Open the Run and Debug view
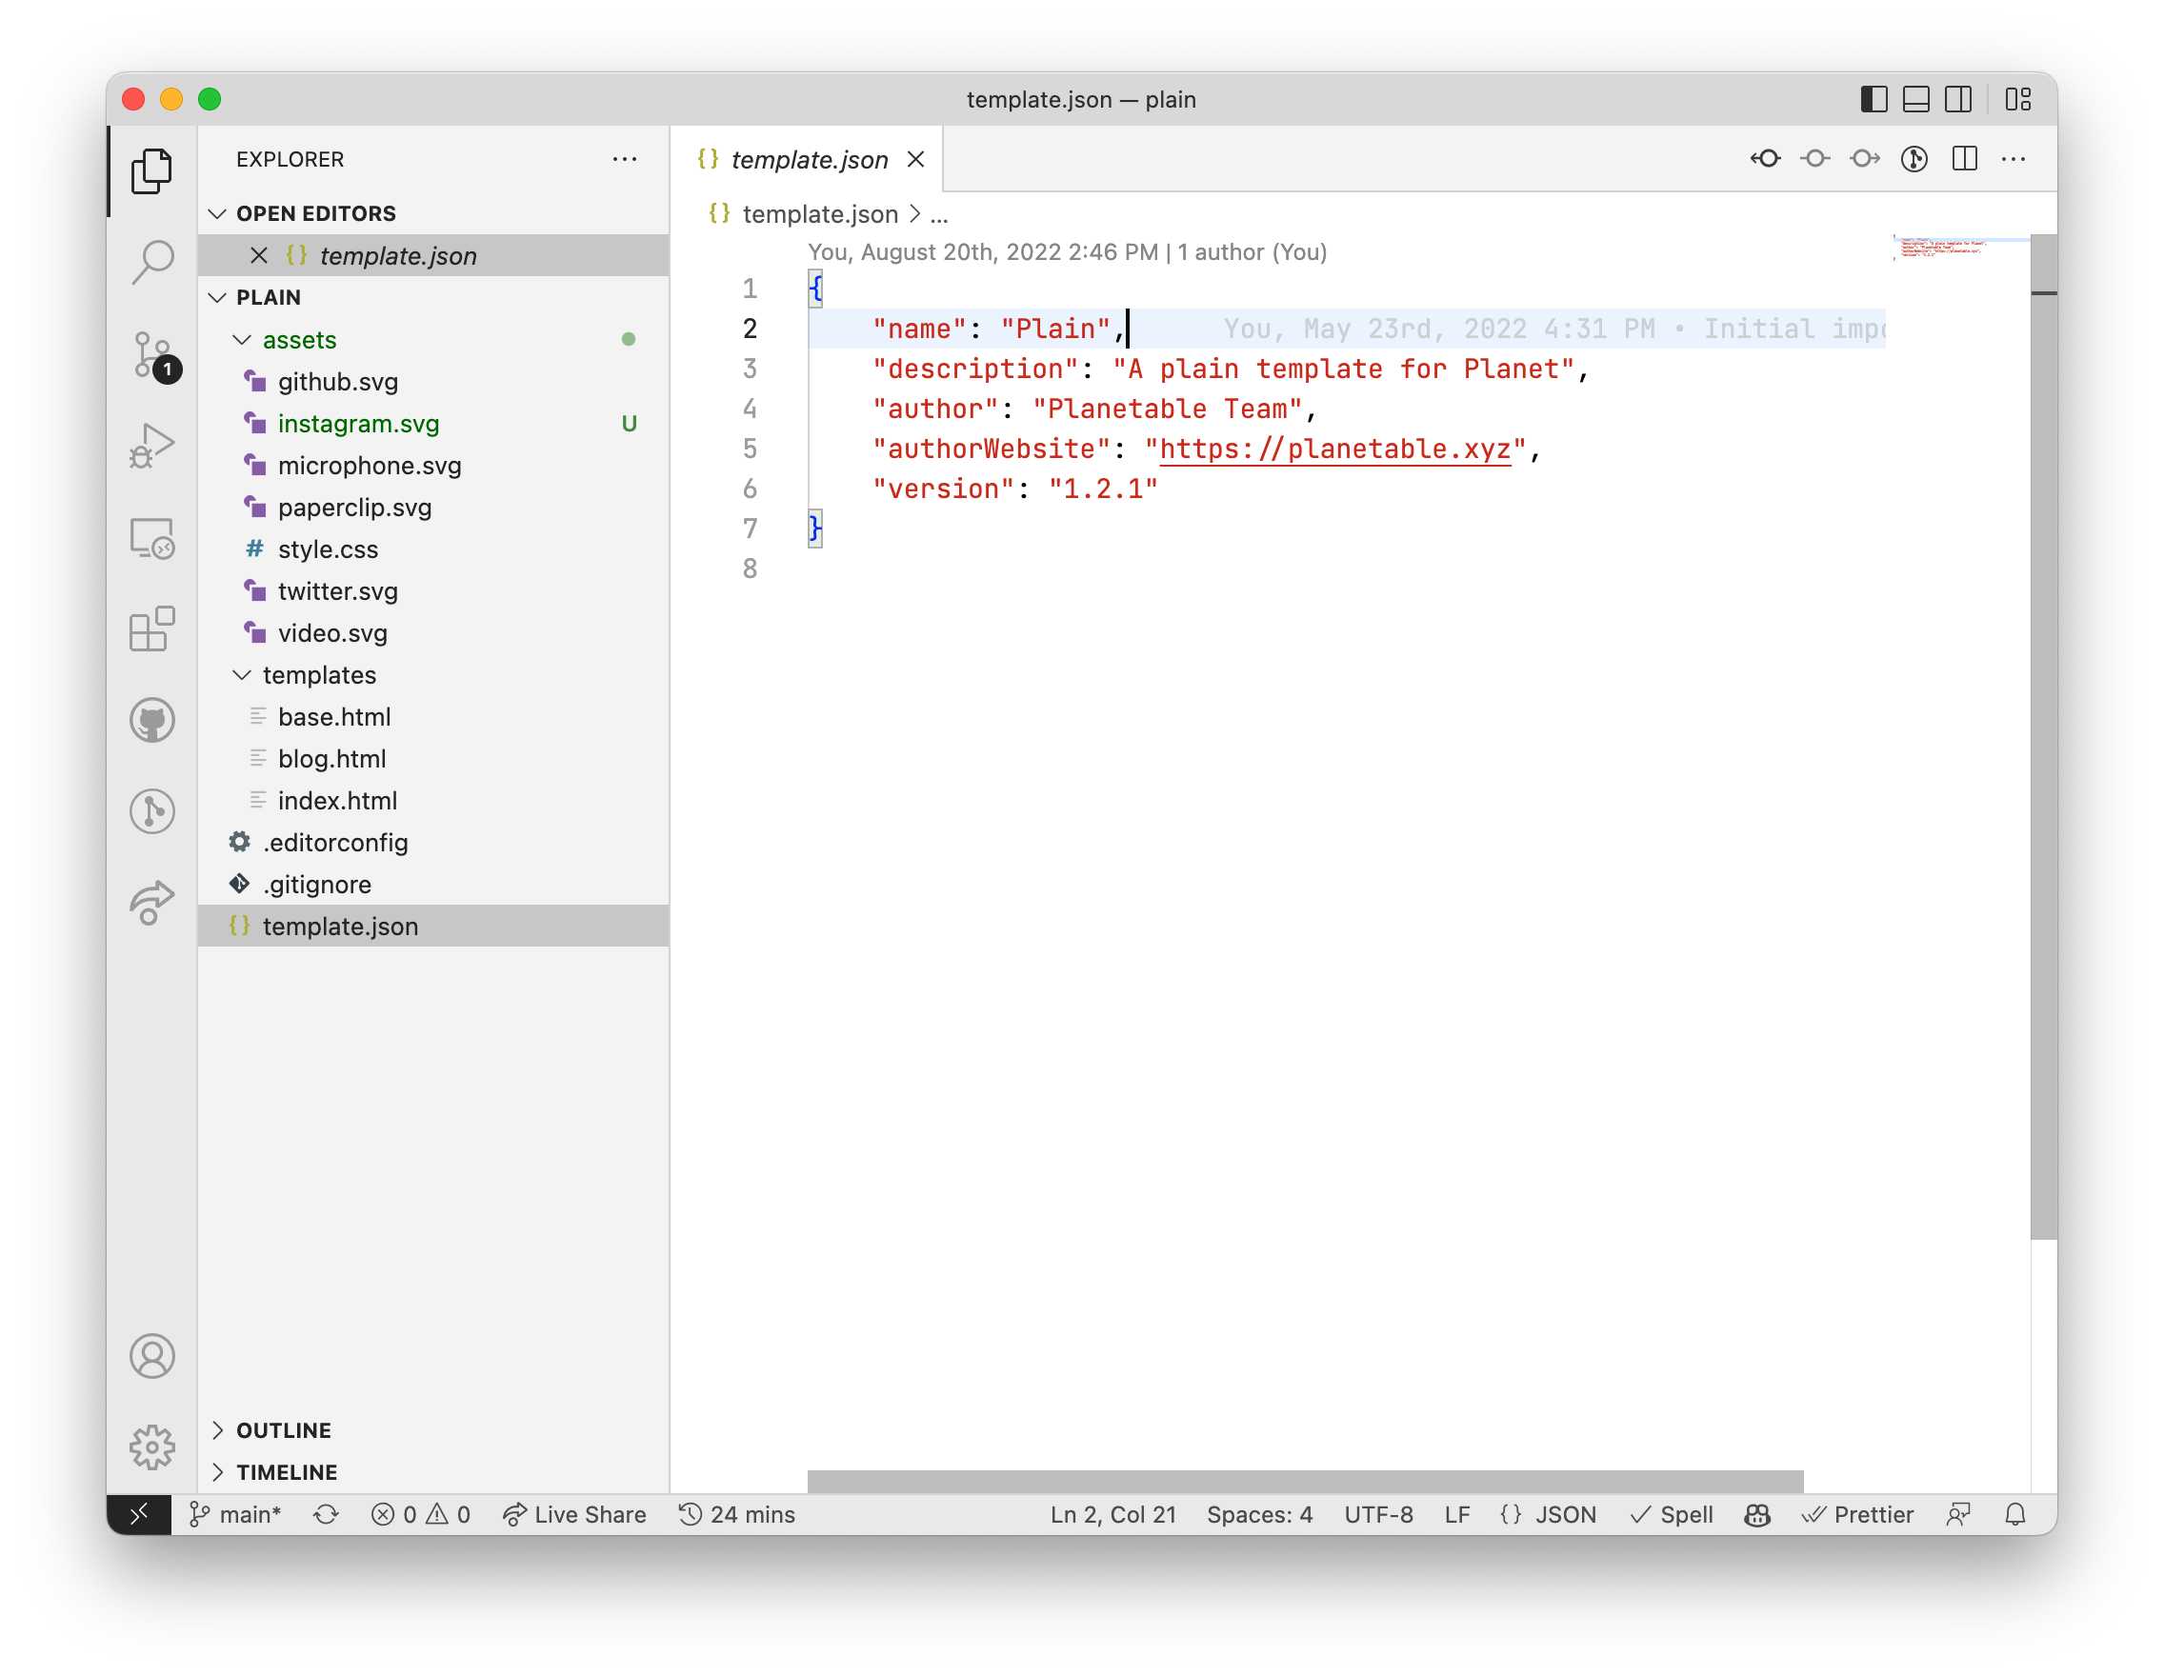 [x=152, y=446]
